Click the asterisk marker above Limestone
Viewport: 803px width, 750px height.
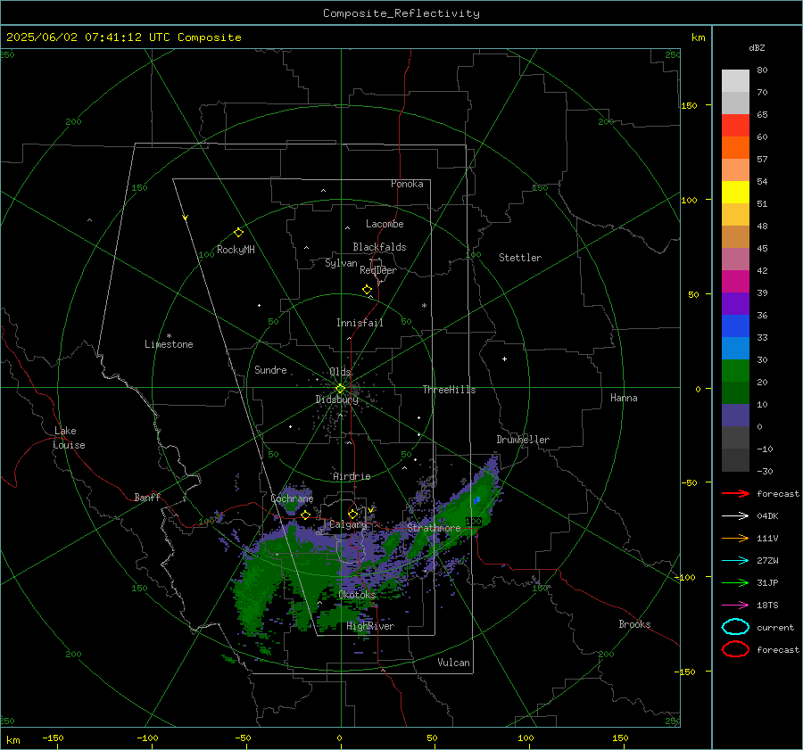point(169,336)
